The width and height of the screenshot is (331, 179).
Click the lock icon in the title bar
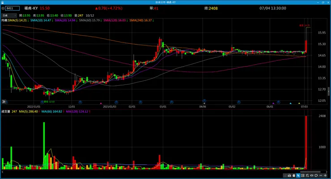click(3, 2)
